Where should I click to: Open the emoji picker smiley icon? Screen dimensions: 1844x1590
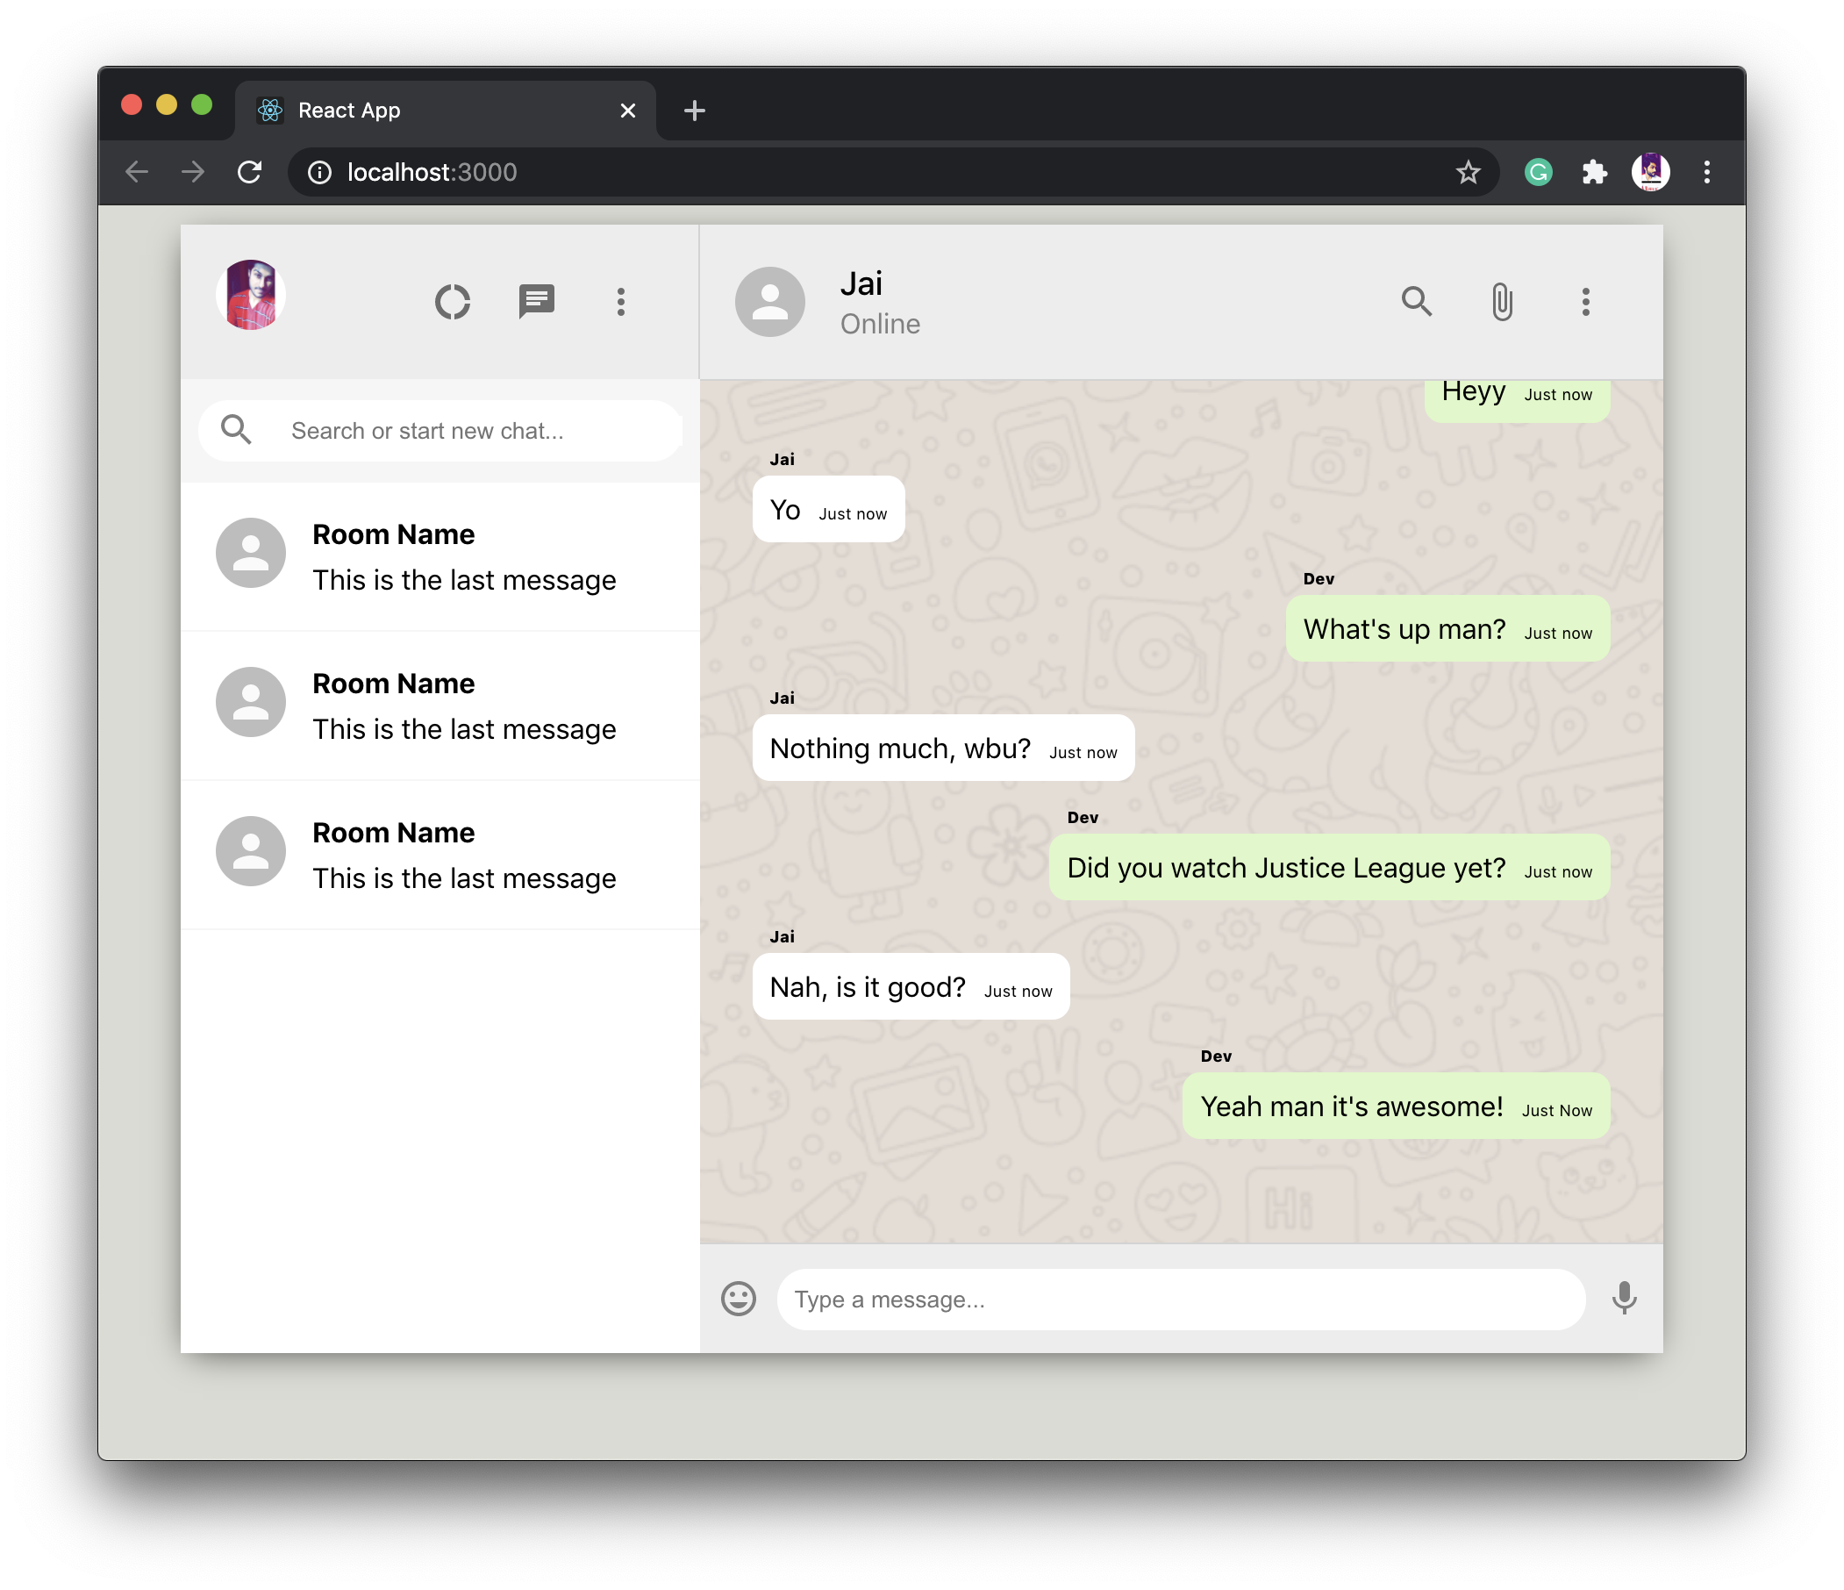tap(738, 1299)
